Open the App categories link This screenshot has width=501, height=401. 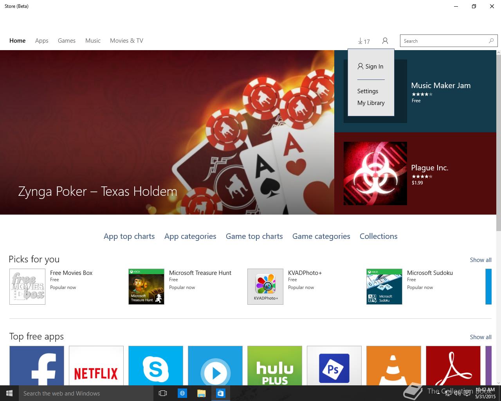[190, 236]
